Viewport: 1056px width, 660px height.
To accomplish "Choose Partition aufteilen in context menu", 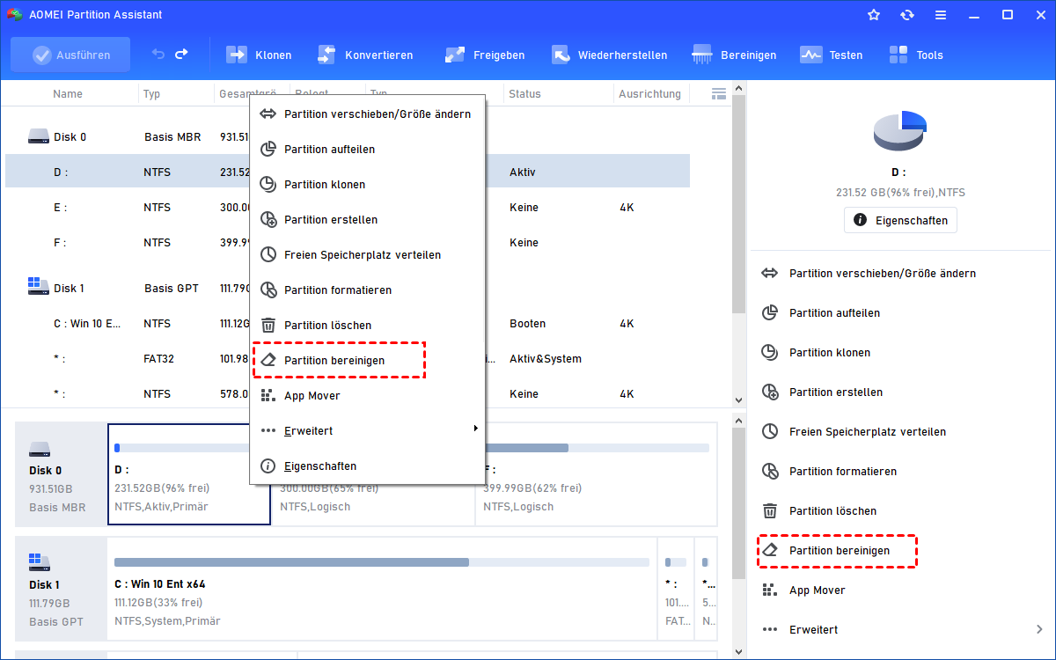I will click(368, 150).
